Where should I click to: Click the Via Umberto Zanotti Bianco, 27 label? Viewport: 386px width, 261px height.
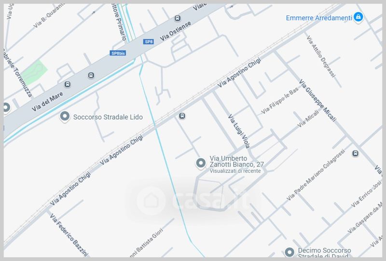[236, 161]
